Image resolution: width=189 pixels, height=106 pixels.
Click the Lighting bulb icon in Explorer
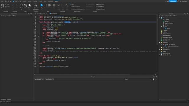click(x=162, y=32)
